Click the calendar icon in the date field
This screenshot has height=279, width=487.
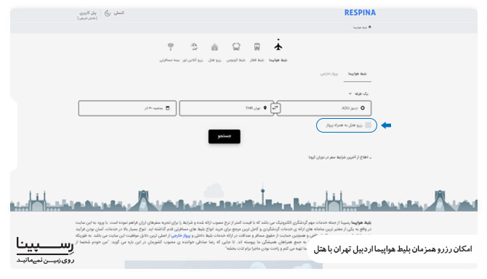168,108
